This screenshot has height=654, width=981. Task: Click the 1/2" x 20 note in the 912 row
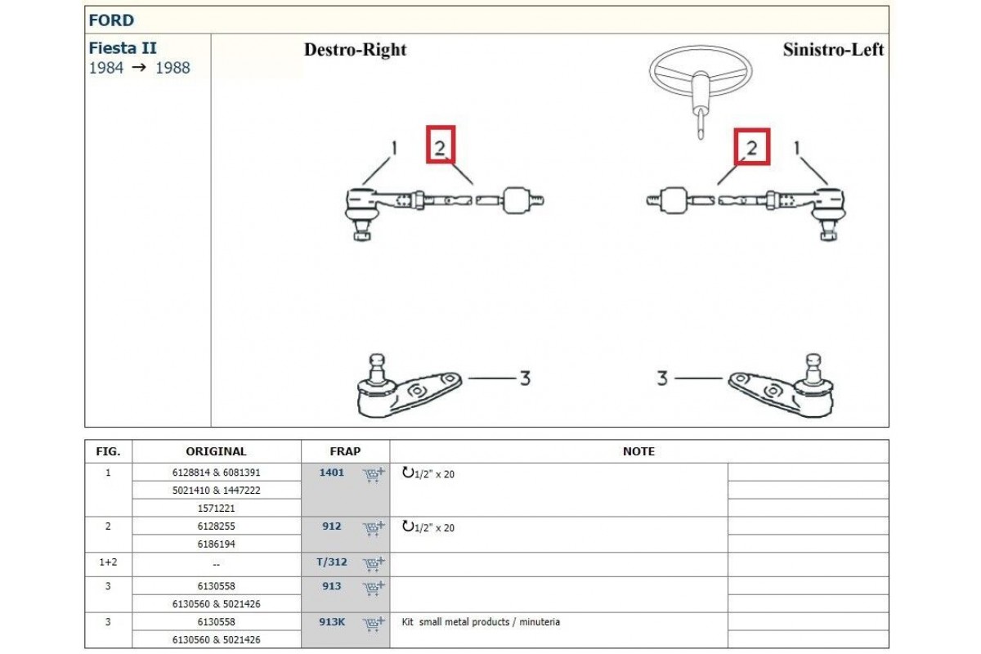point(435,527)
